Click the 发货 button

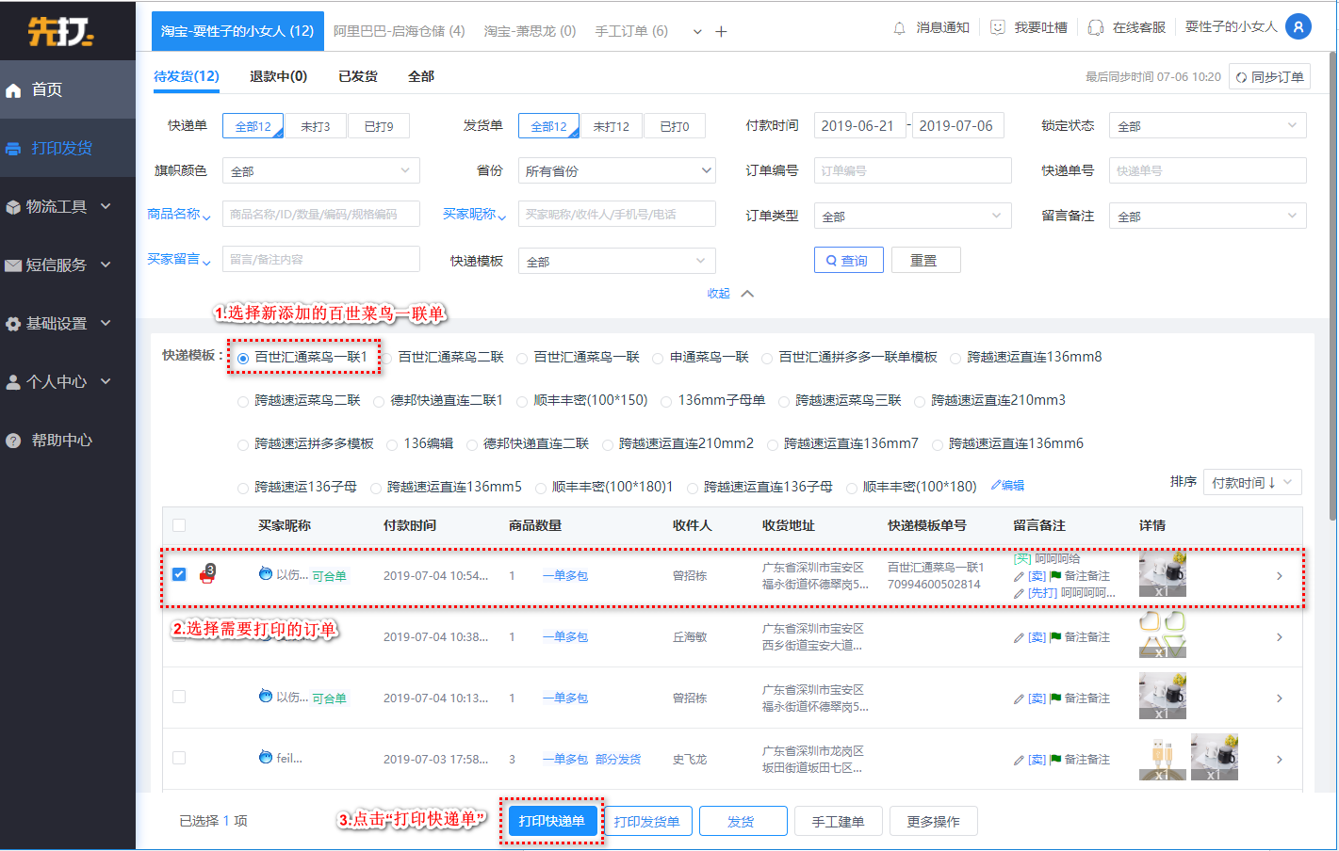point(743,821)
